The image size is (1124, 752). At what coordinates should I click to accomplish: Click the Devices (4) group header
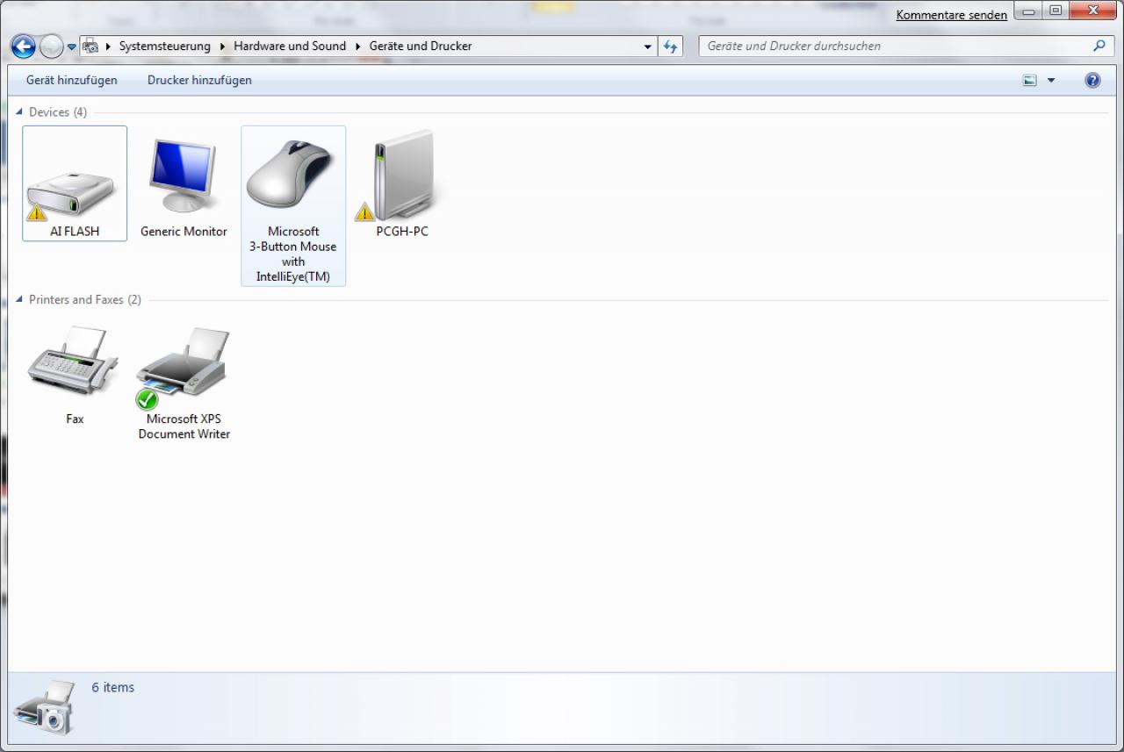coord(58,112)
